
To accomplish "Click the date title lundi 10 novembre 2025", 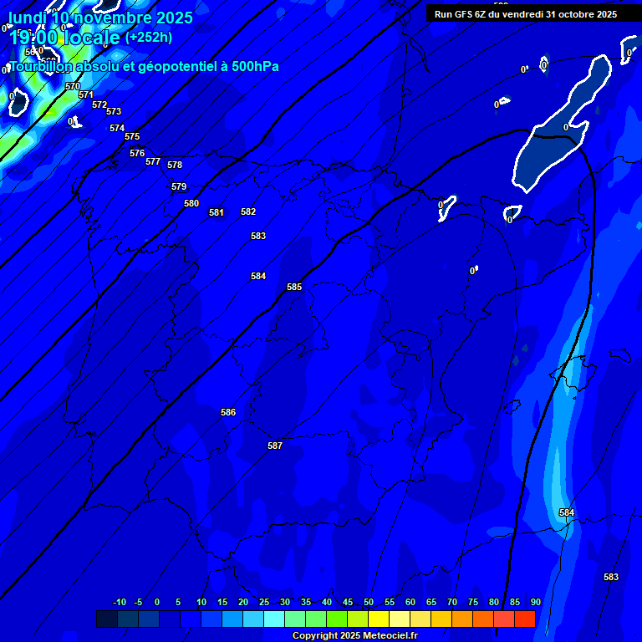I will click(x=100, y=18).
